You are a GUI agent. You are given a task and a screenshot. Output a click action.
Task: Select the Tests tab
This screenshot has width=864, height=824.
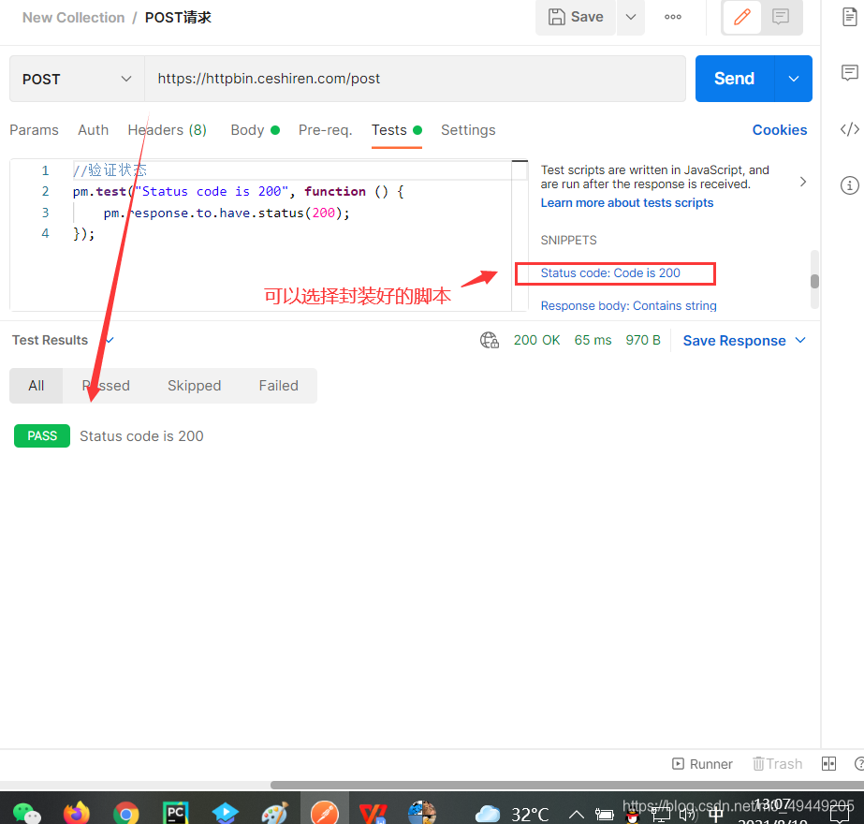point(396,130)
